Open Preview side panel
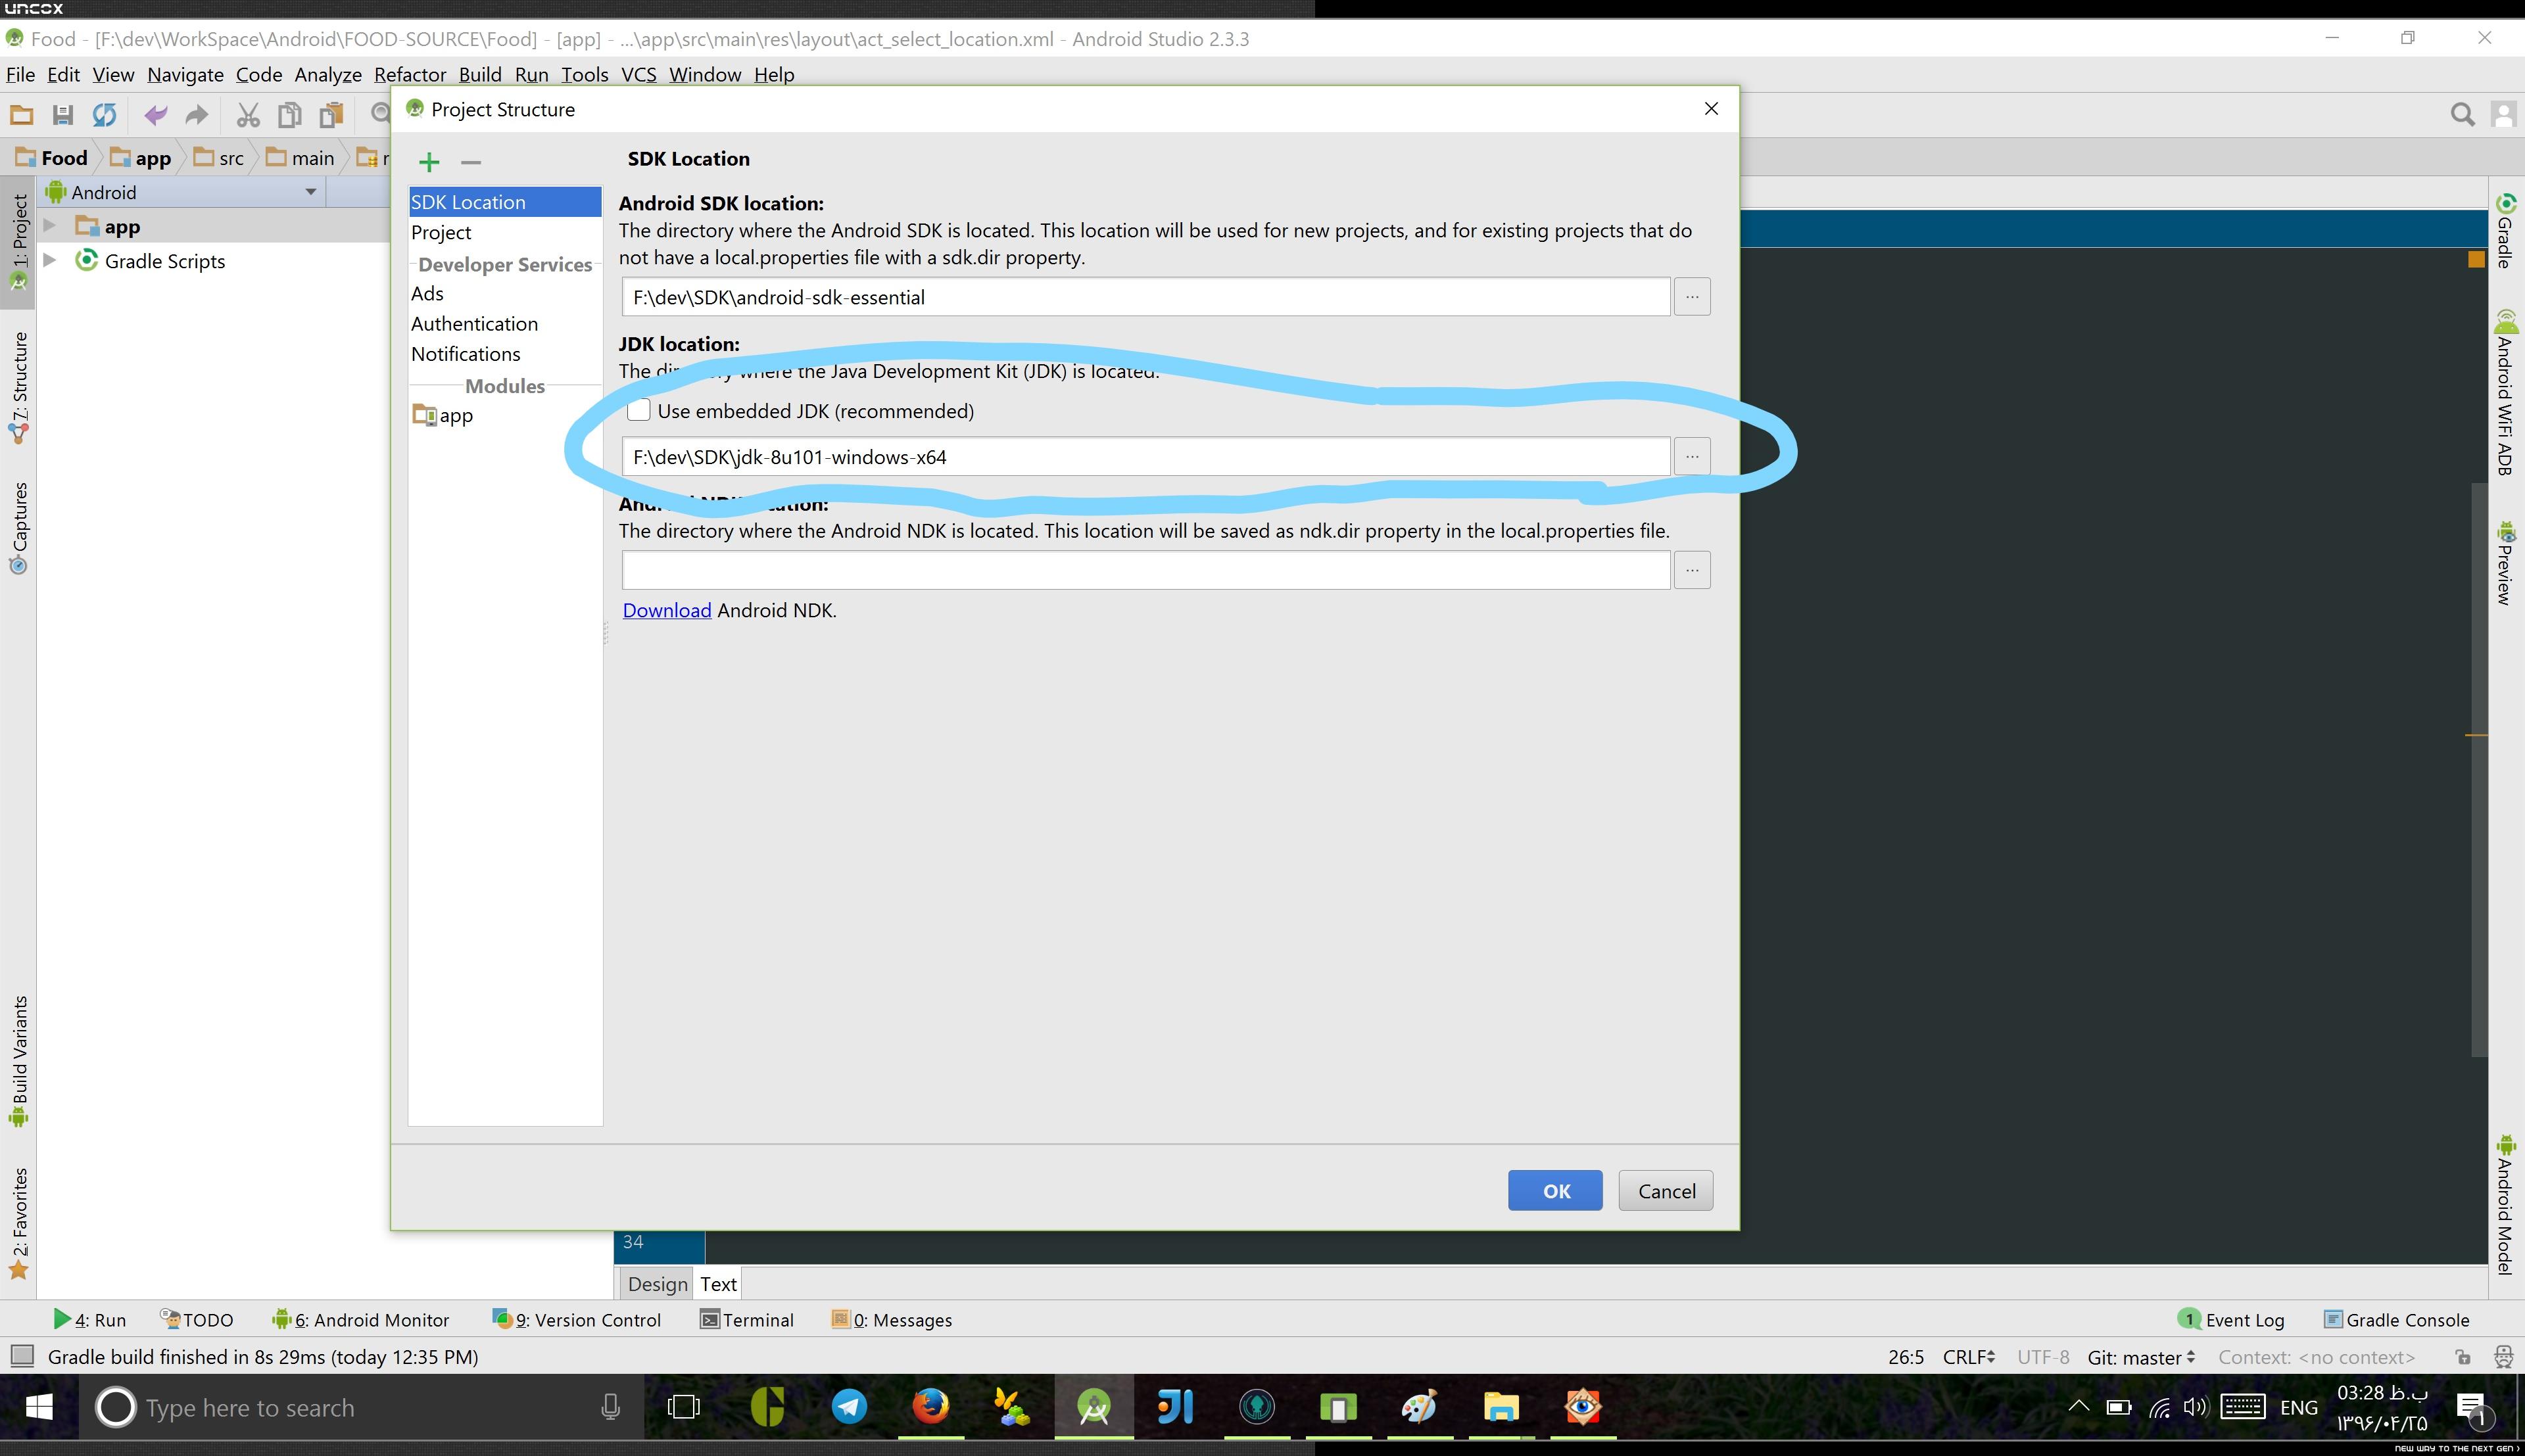The height and width of the screenshot is (1456, 2525). (x=2505, y=562)
